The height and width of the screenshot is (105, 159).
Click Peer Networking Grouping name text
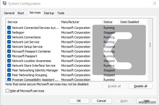tap(30, 75)
